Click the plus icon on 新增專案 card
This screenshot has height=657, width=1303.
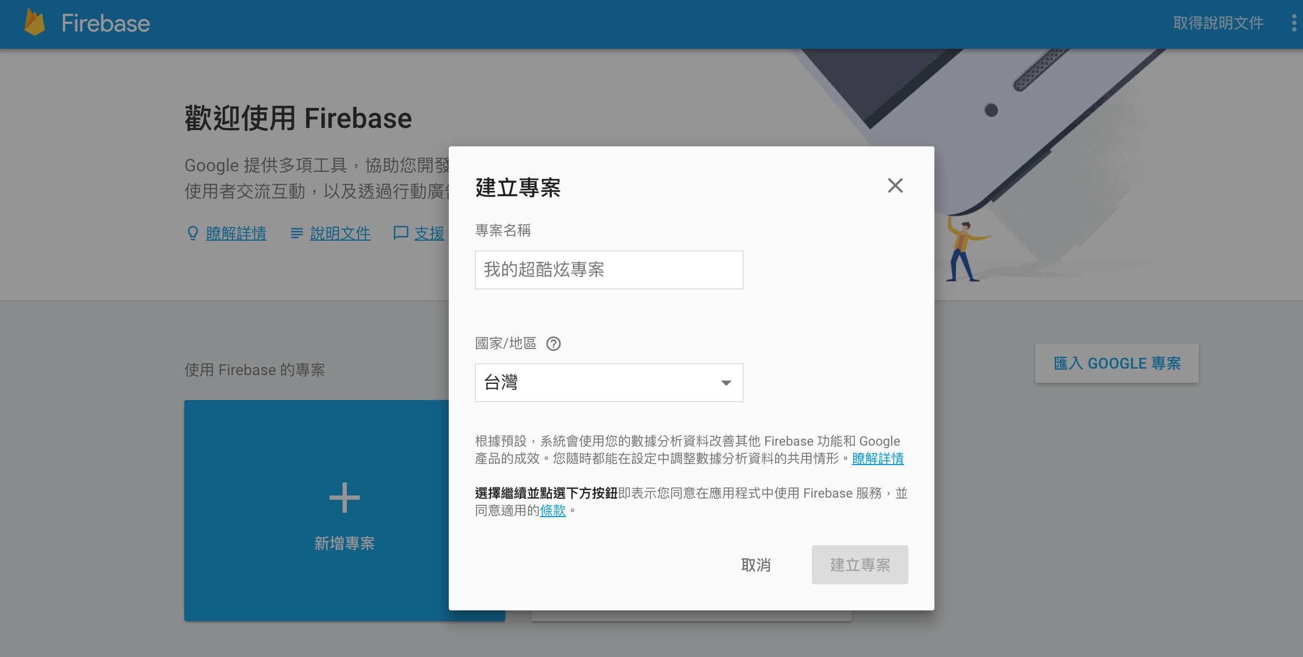click(344, 498)
